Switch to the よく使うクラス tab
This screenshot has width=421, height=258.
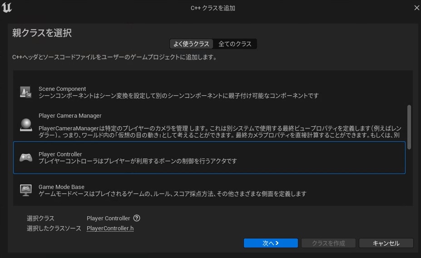(x=191, y=44)
